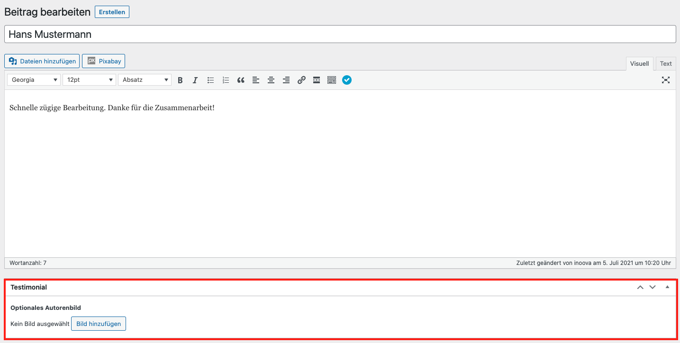
Task: Open the Absatz paragraph format dropdown
Action: pos(145,80)
